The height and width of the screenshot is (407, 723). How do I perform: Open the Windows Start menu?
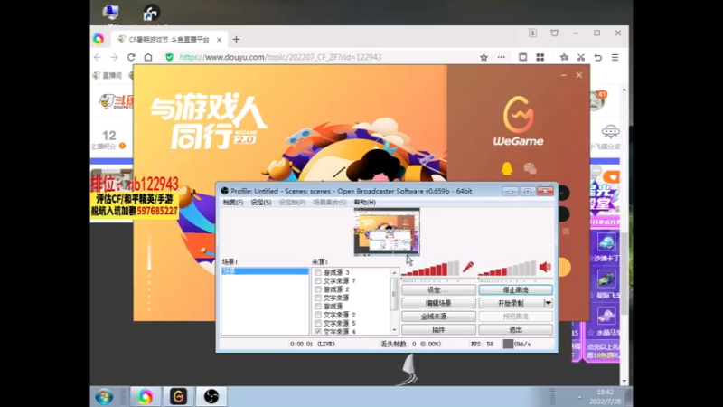click(104, 397)
